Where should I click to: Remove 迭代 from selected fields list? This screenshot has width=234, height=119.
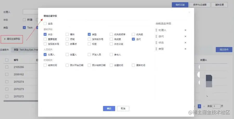coord(185,36)
